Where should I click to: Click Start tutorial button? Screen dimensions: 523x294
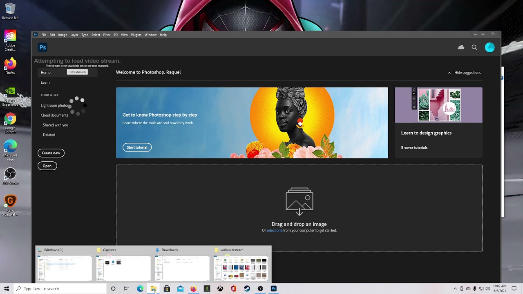pyautogui.click(x=137, y=147)
